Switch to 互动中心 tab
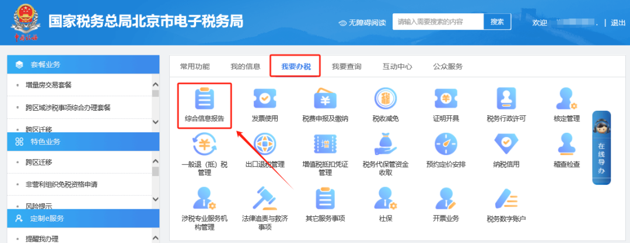630x243 pixels. (x=397, y=66)
